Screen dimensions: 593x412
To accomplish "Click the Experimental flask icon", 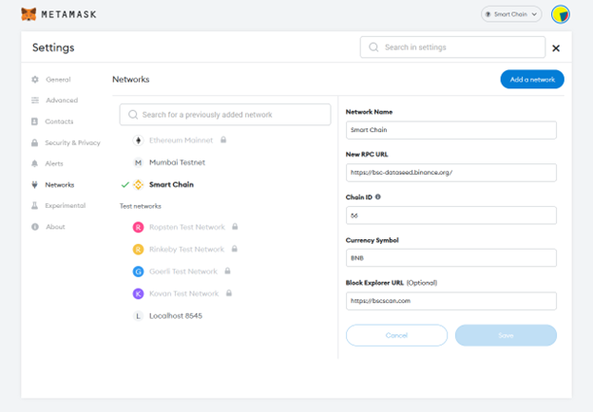I will point(34,205).
